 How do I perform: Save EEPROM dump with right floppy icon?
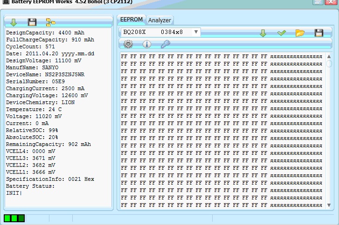319,33
